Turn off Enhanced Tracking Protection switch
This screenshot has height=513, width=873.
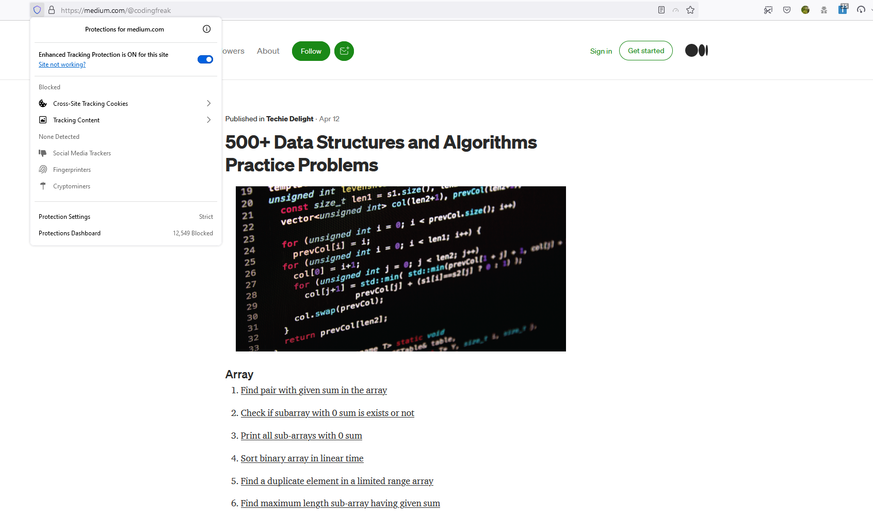click(x=205, y=59)
